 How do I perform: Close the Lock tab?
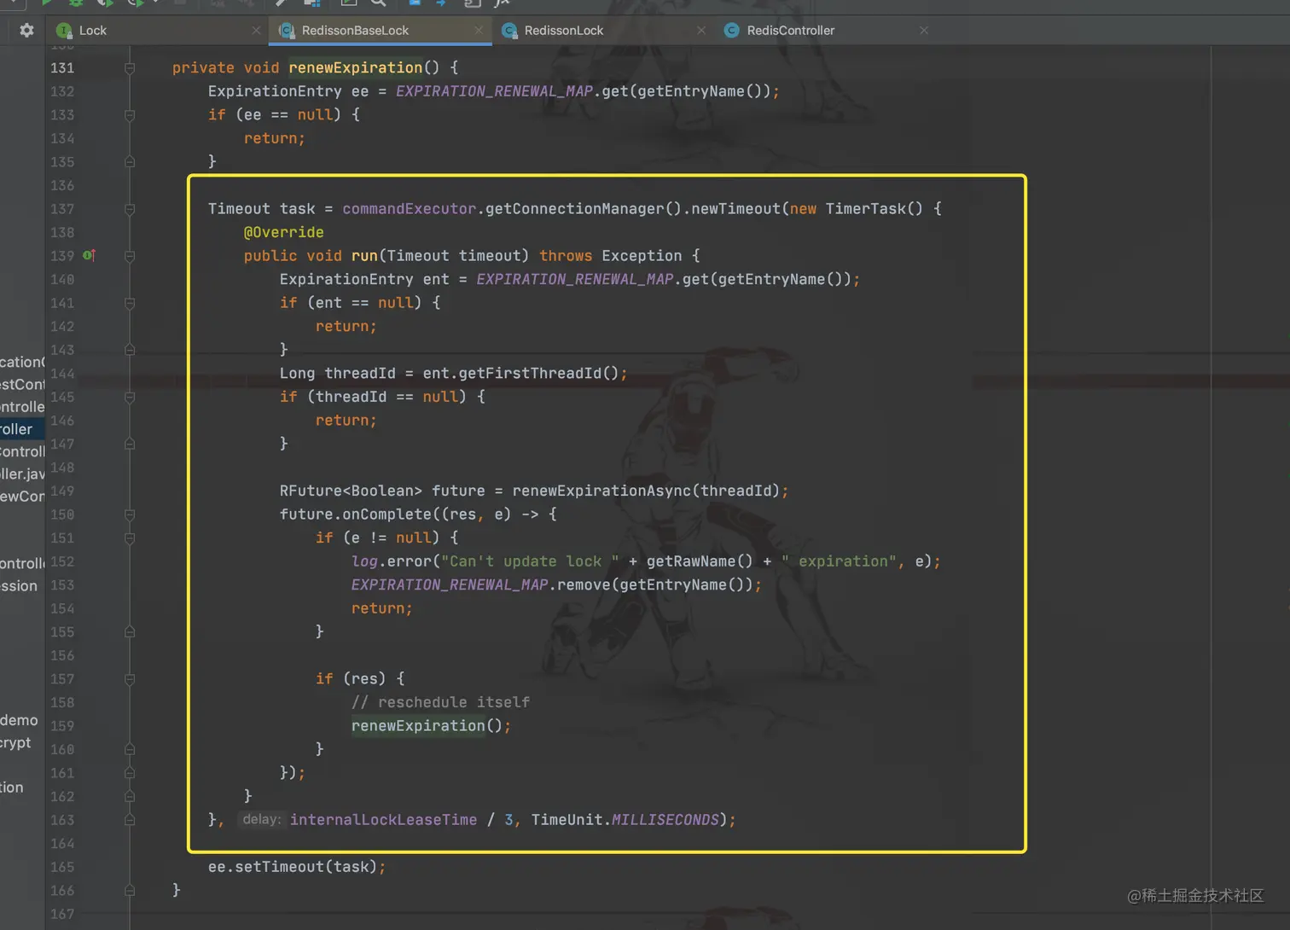256,30
